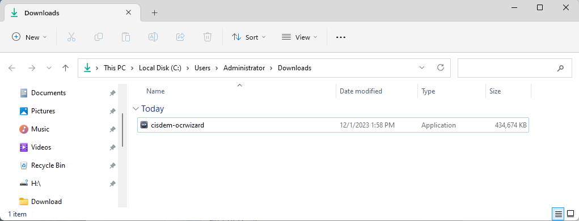Add a new tab with plus button

155,13
